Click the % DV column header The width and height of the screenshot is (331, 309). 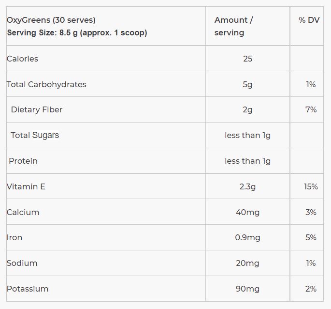(309, 20)
